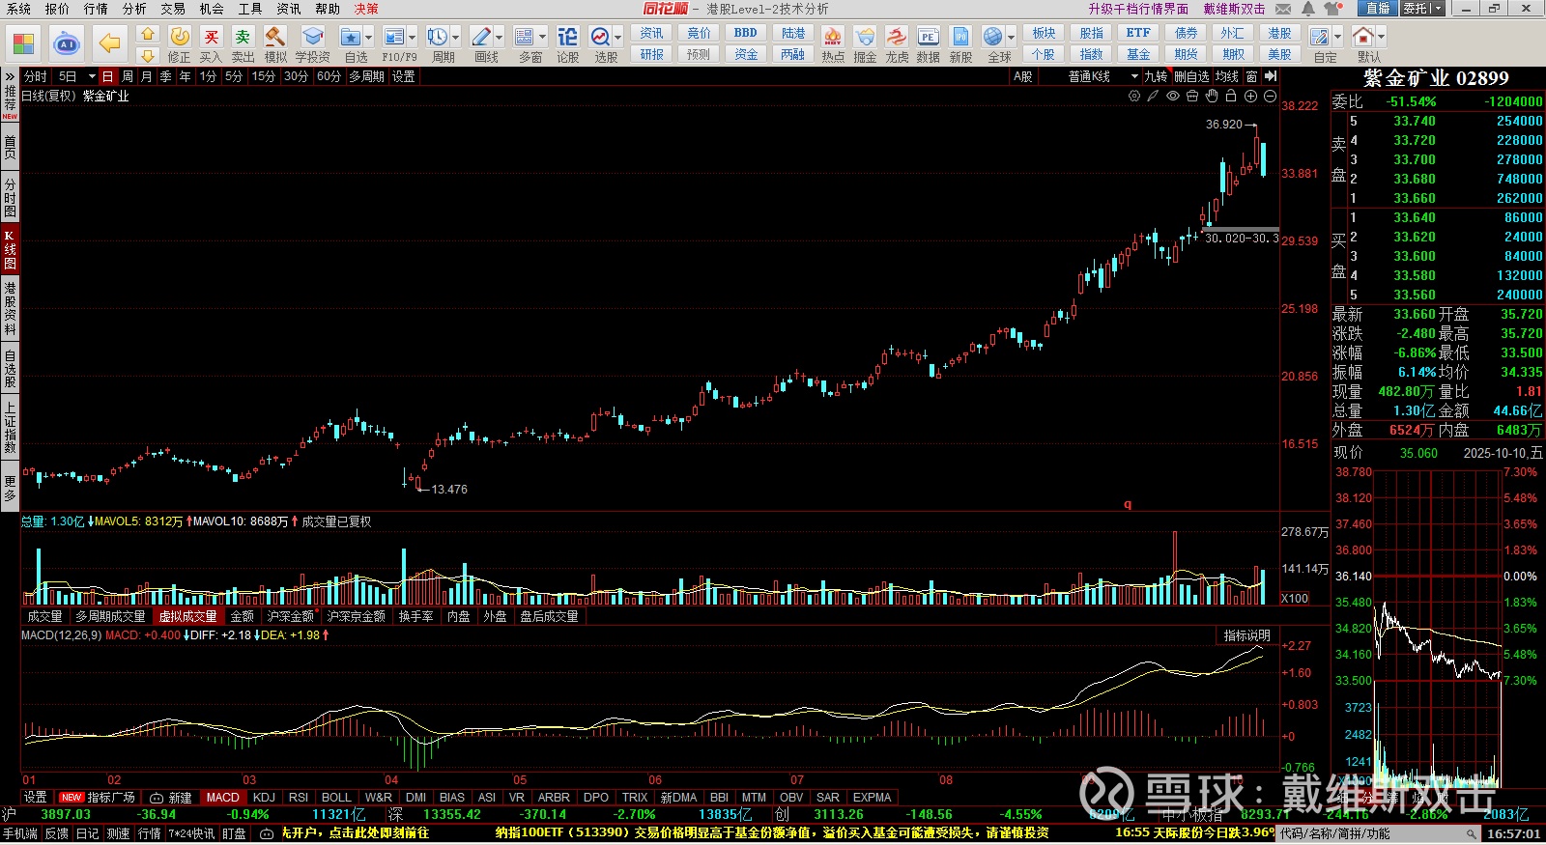Expand the 自选 favorites dropdown arrow
1546x845 pixels.
(368, 37)
